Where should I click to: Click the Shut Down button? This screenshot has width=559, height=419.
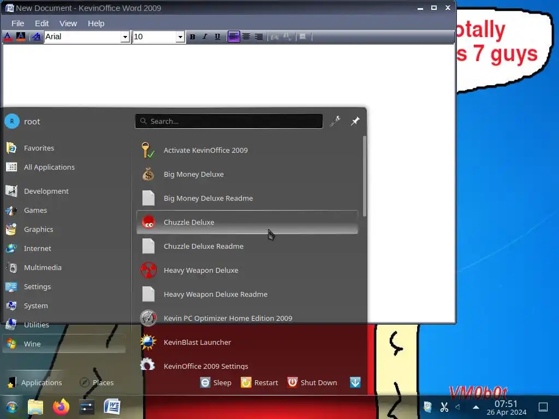pos(312,382)
